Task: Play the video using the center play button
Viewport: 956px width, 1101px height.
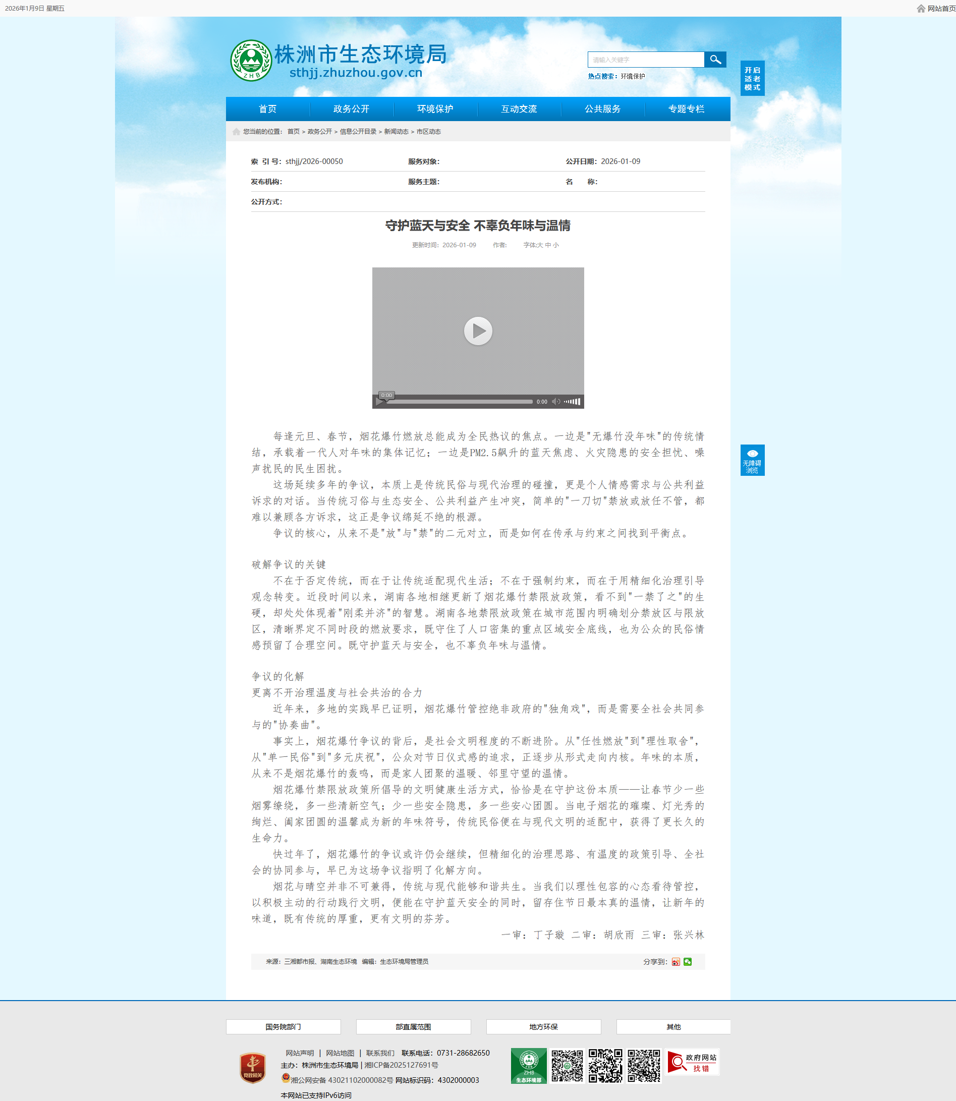Action: [x=477, y=331]
